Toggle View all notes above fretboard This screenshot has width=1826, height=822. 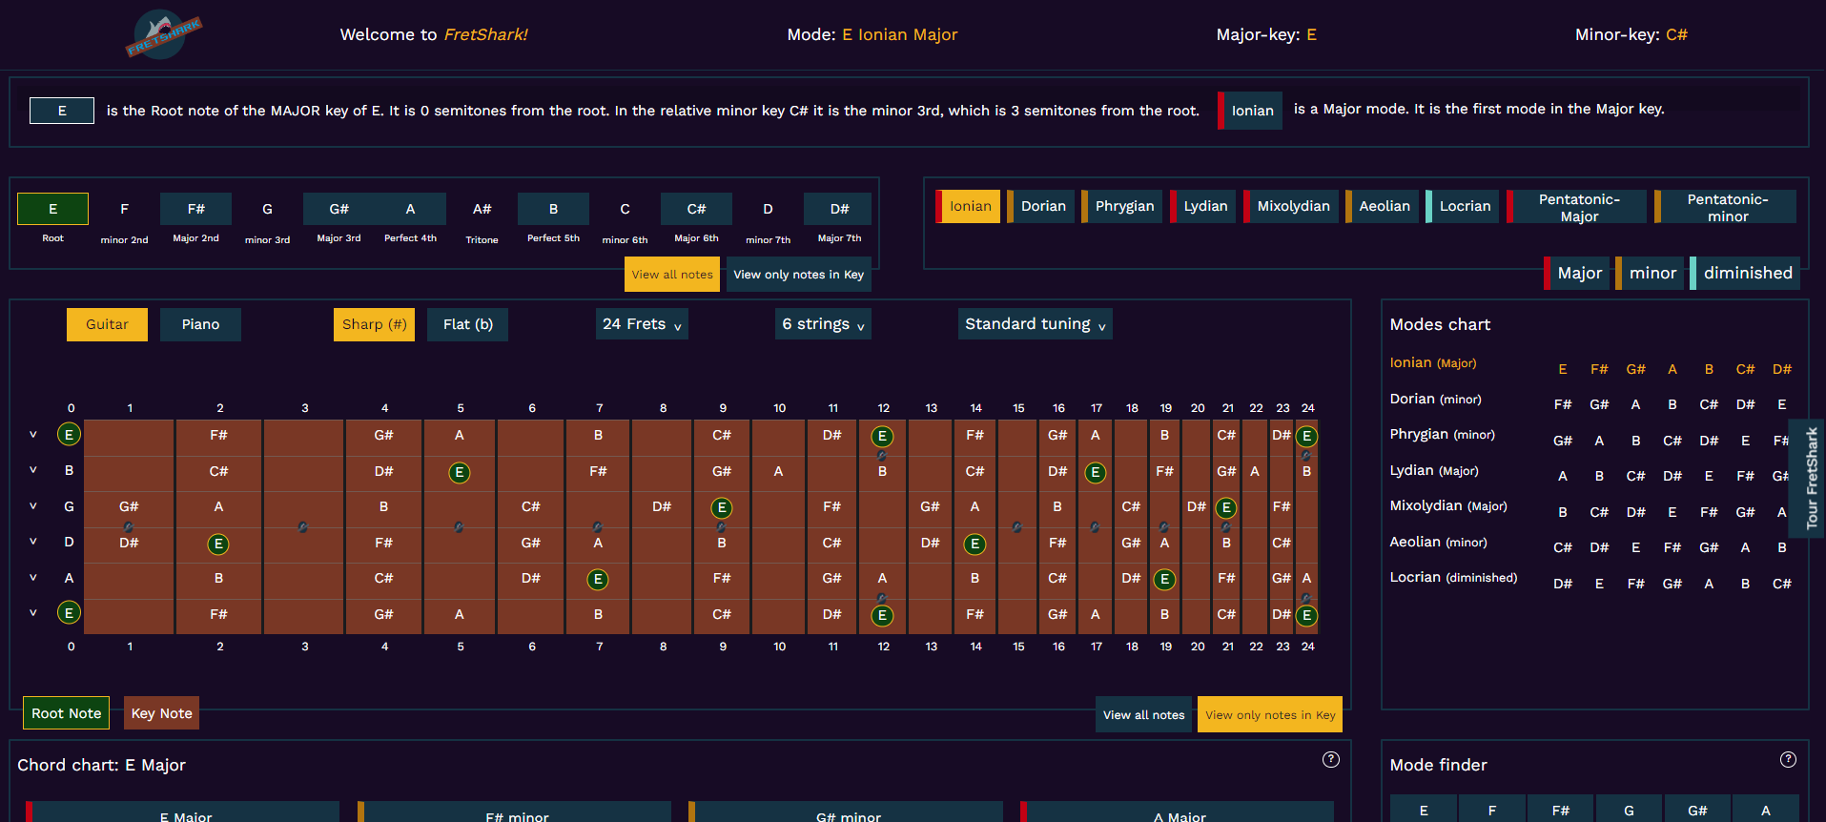click(672, 275)
